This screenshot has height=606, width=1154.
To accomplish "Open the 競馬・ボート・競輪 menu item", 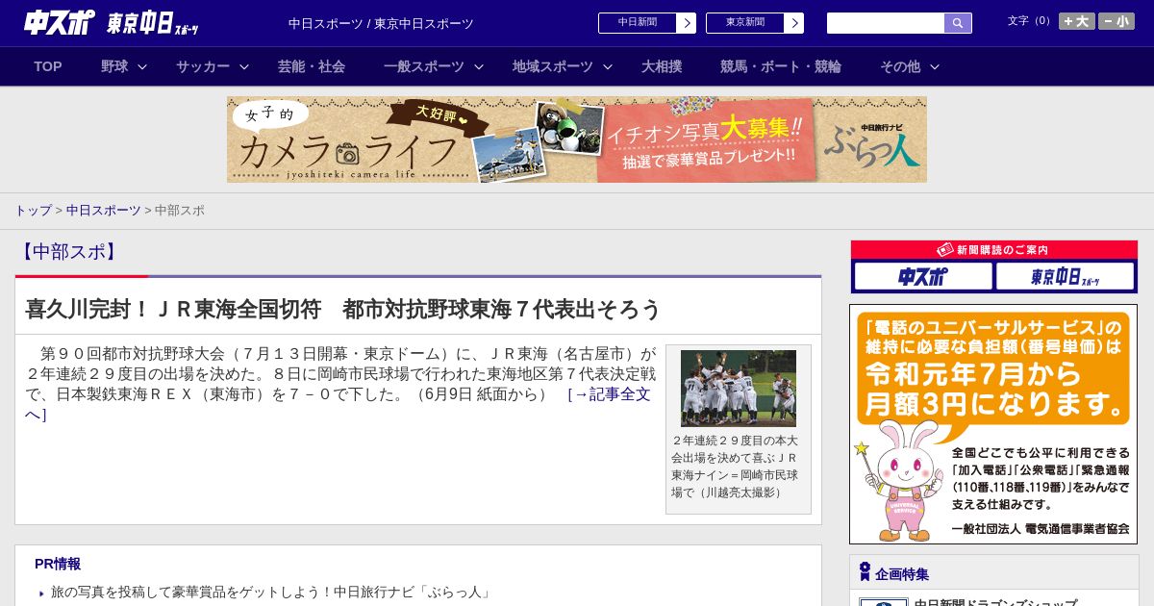I will coord(781,66).
